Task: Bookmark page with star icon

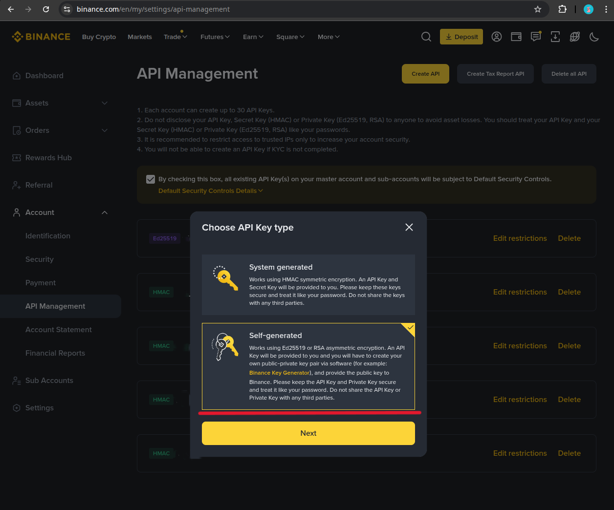Action: click(538, 9)
